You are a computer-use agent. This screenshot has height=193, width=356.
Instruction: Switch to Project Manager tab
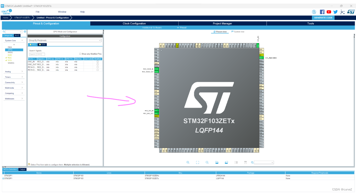click(222, 23)
